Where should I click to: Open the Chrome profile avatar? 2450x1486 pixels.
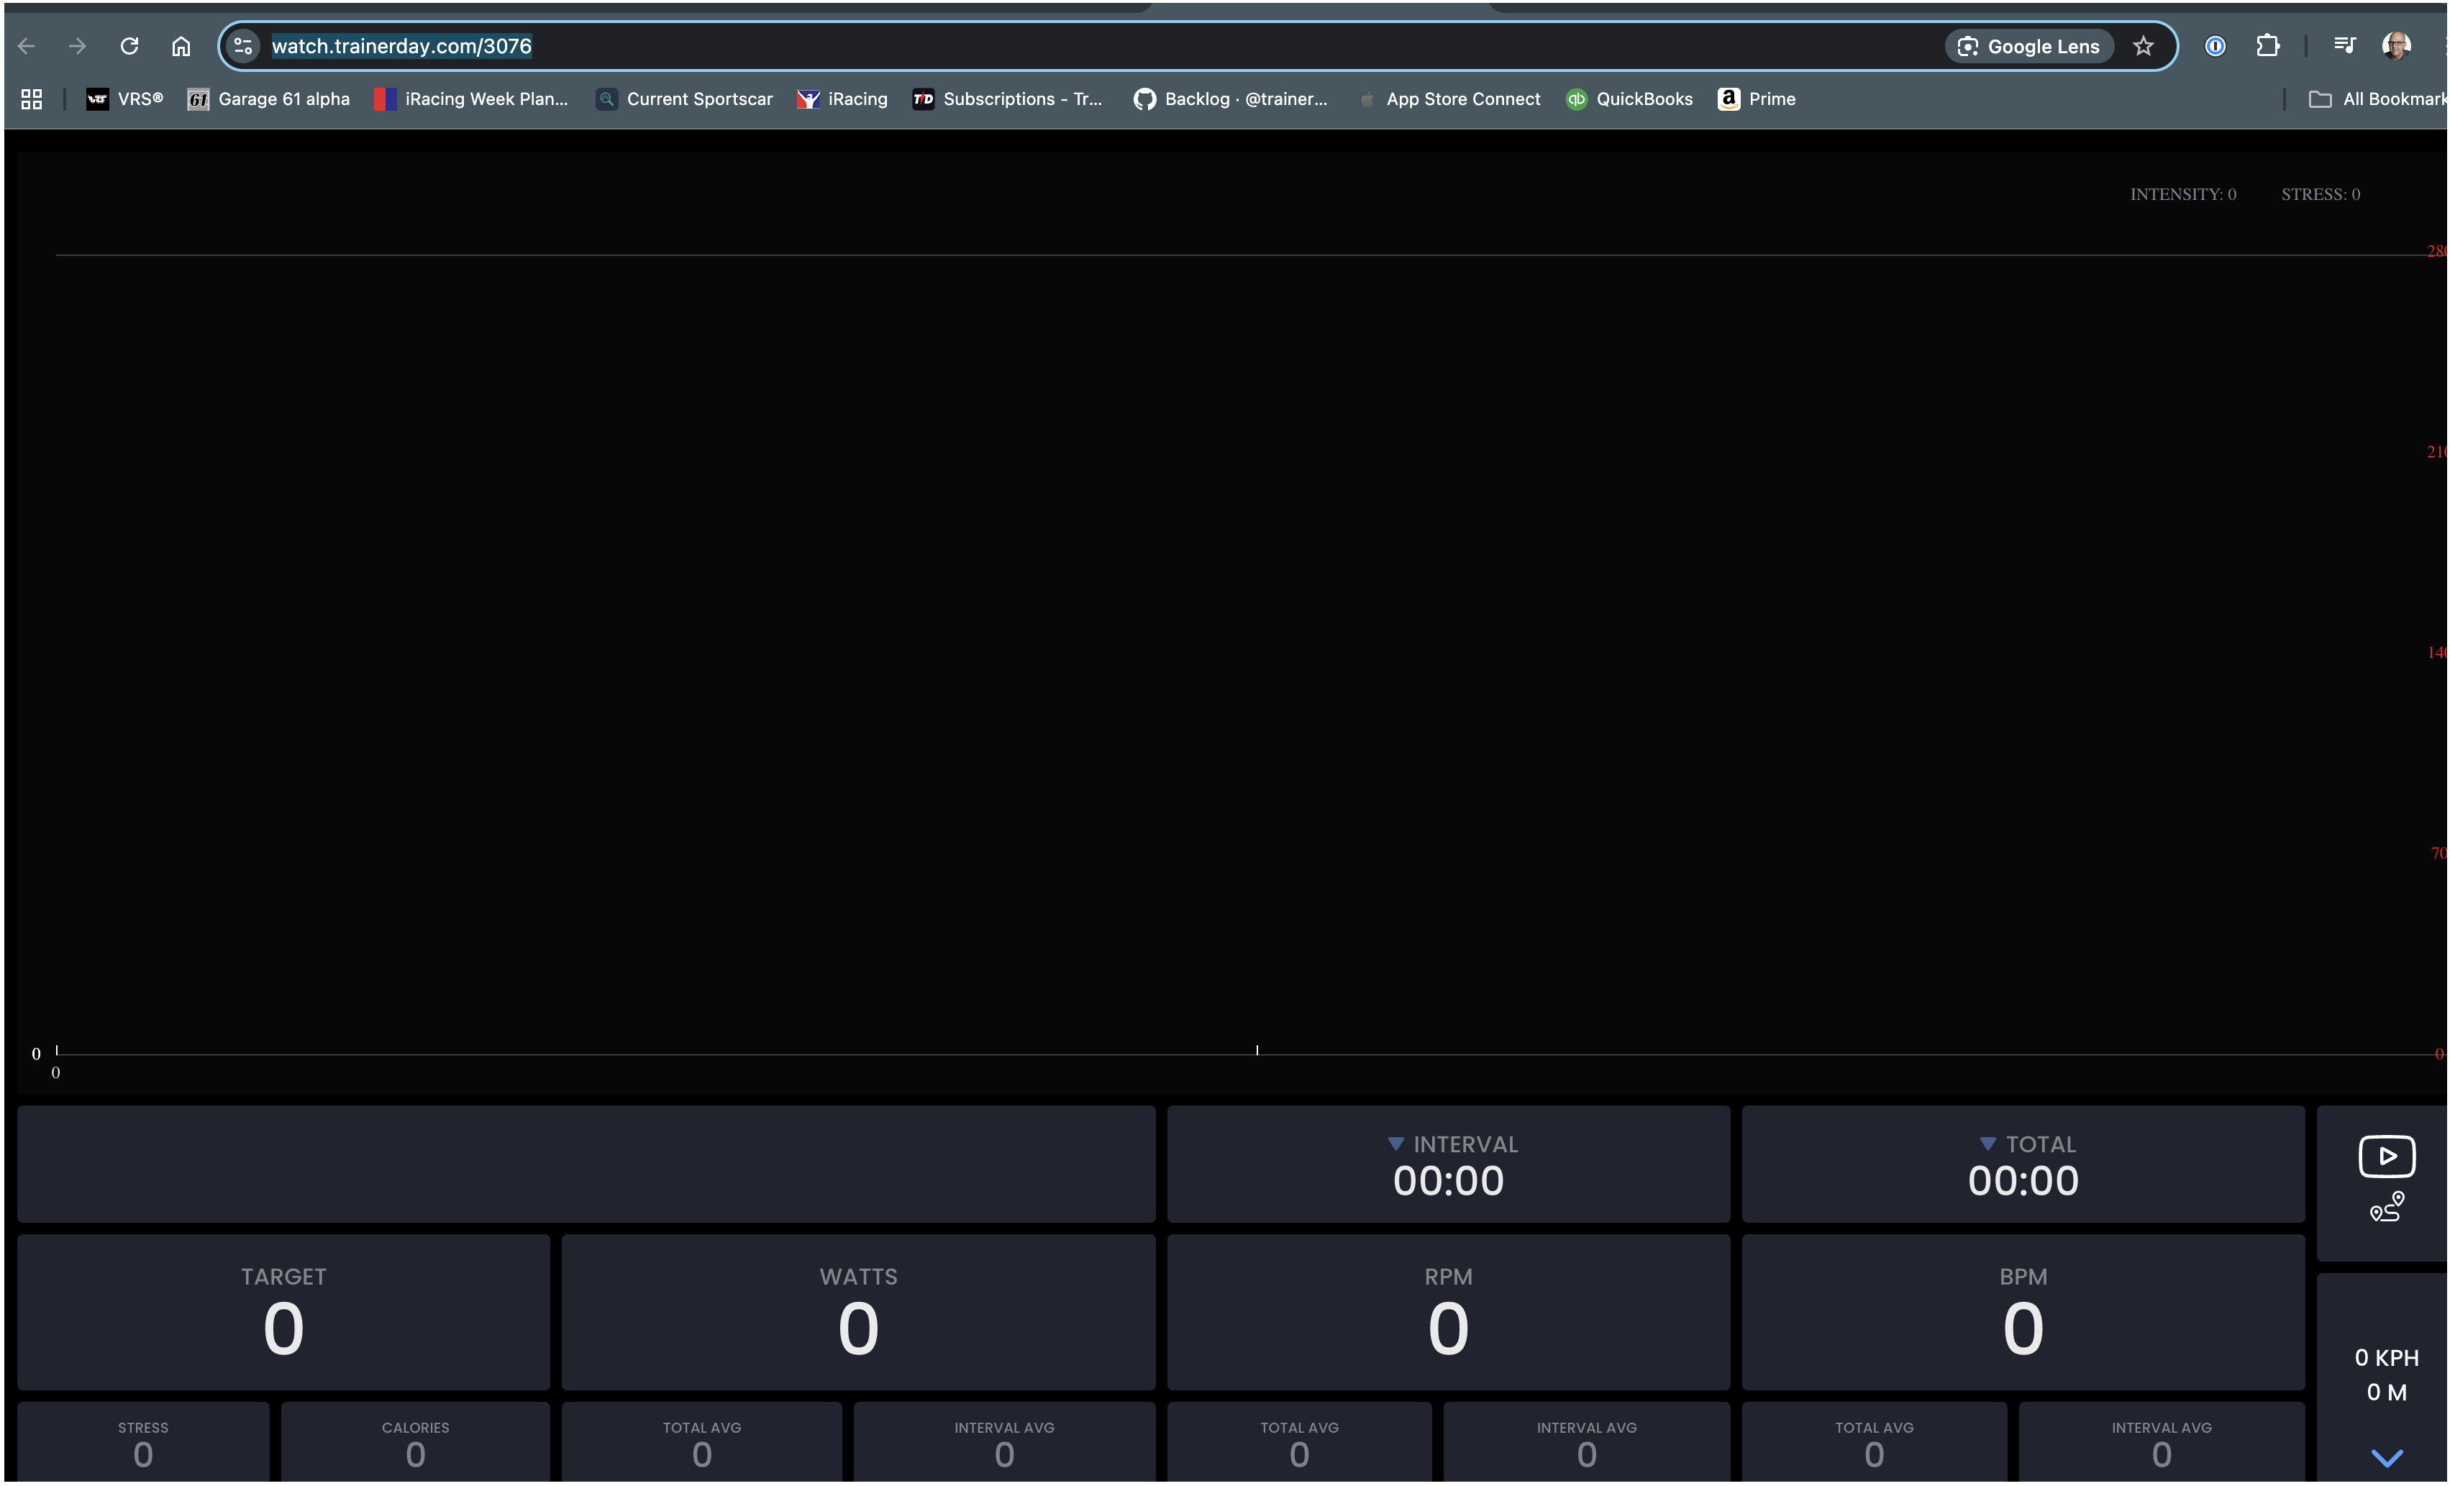click(2395, 46)
